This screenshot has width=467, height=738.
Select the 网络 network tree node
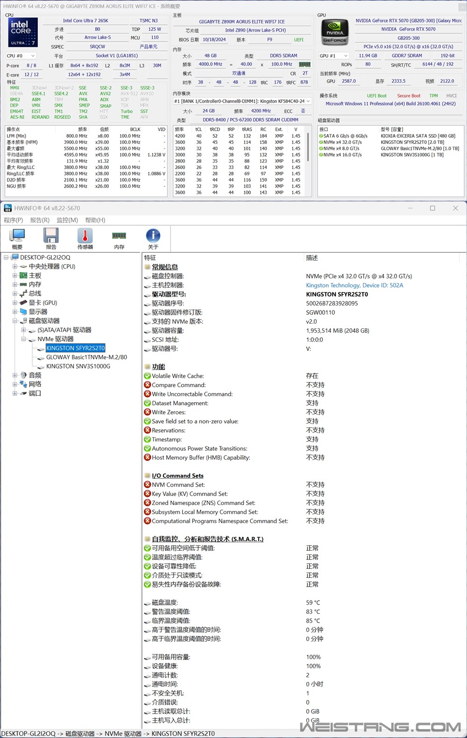(35, 384)
